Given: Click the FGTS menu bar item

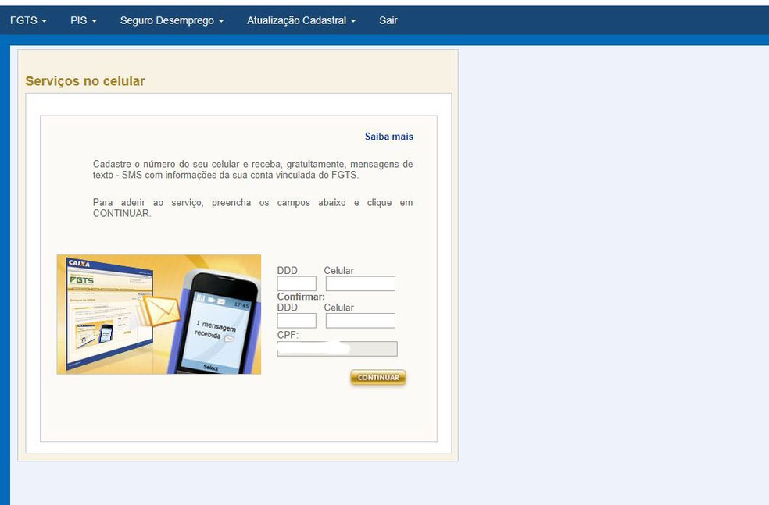Looking at the screenshot, I should coord(23,20).
